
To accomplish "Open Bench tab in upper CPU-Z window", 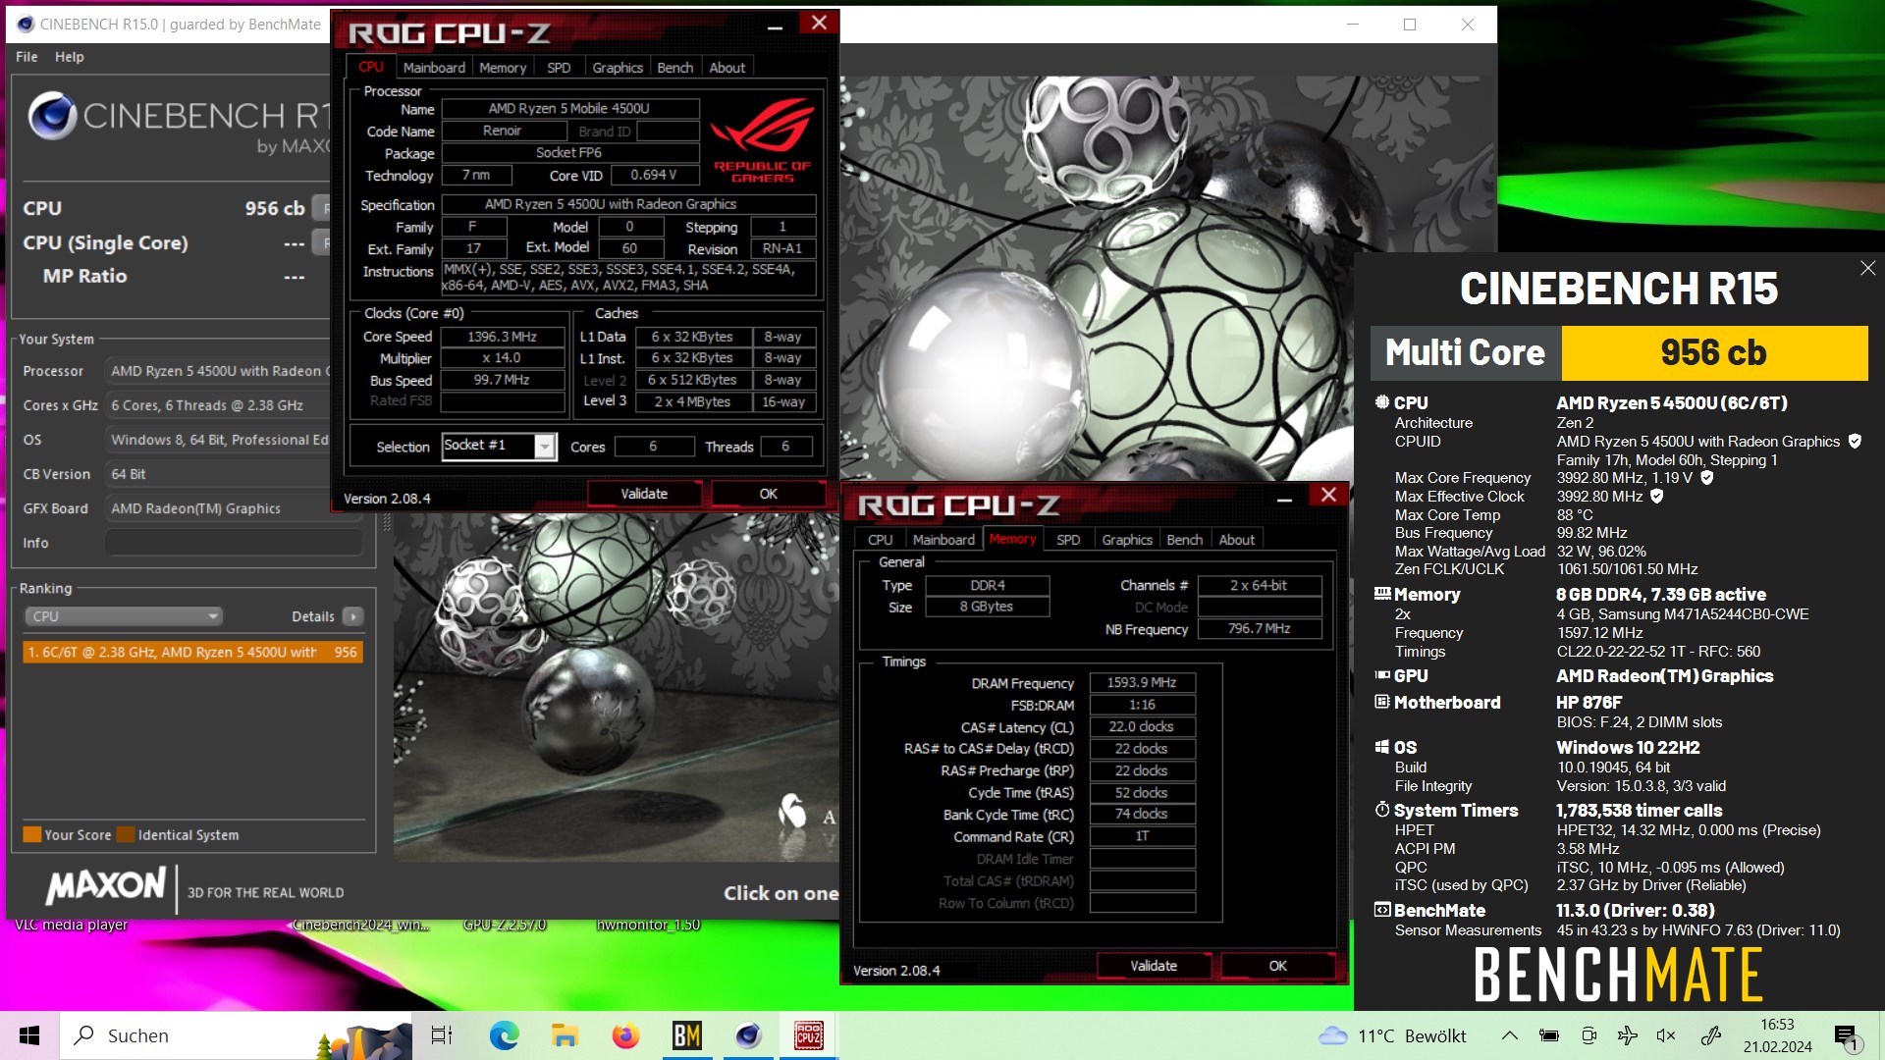I will (x=675, y=68).
